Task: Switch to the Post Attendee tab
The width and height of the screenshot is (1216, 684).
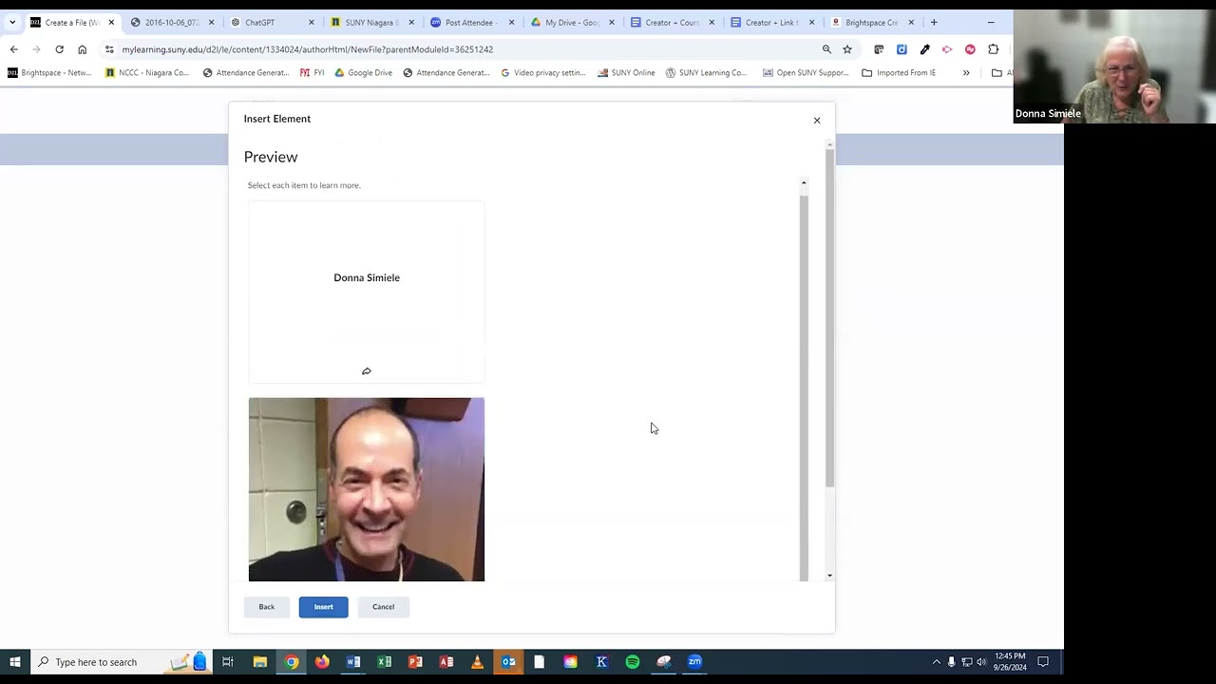Action: pyautogui.click(x=471, y=22)
